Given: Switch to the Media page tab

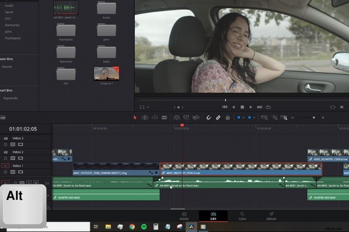Looking at the screenshot, I should 184,216.
